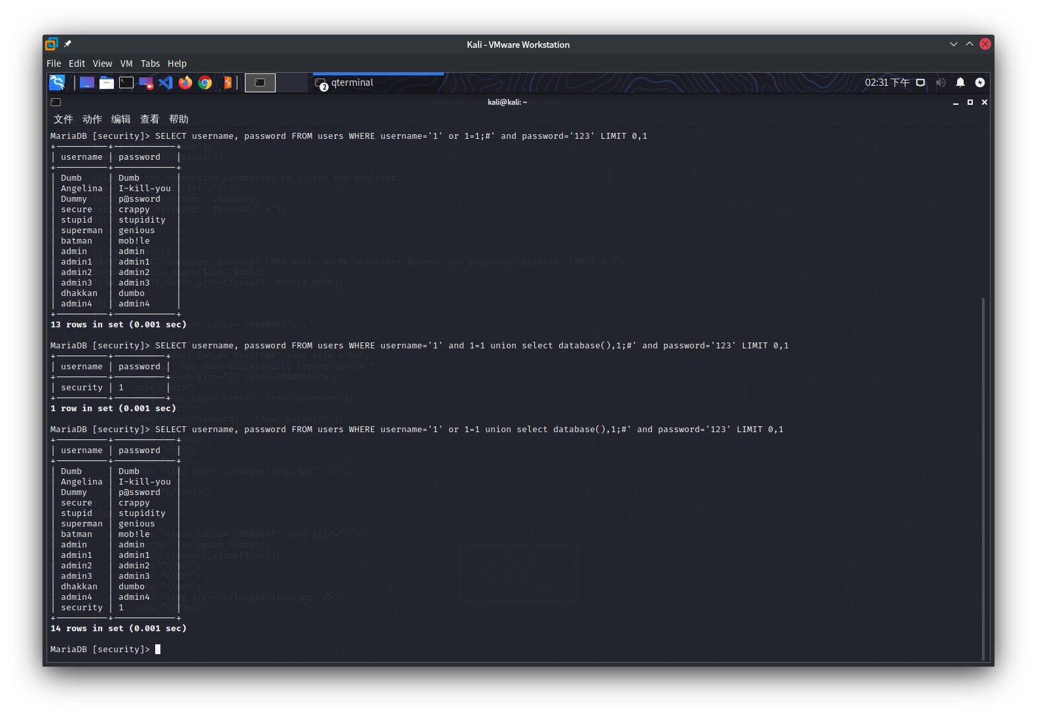Switch to the second empty workspace
Viewport: 1037px width, 717px height.
(291, 83)
